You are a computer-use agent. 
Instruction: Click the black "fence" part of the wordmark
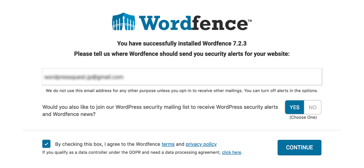pos(220,22)
